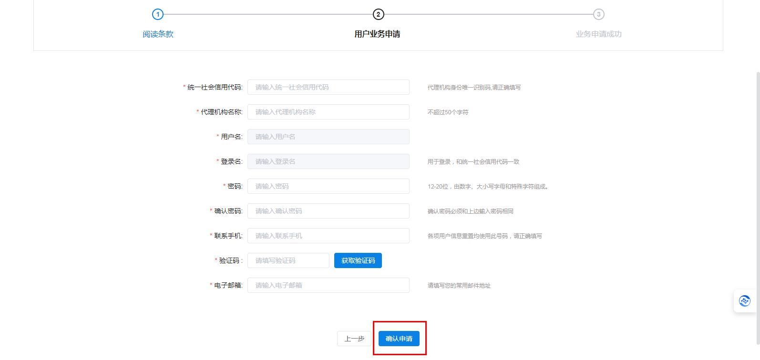The height and width of the screenshot is (360, 760).
Task: Select the 业务申请成功 step label
Action: click(598, 34)
